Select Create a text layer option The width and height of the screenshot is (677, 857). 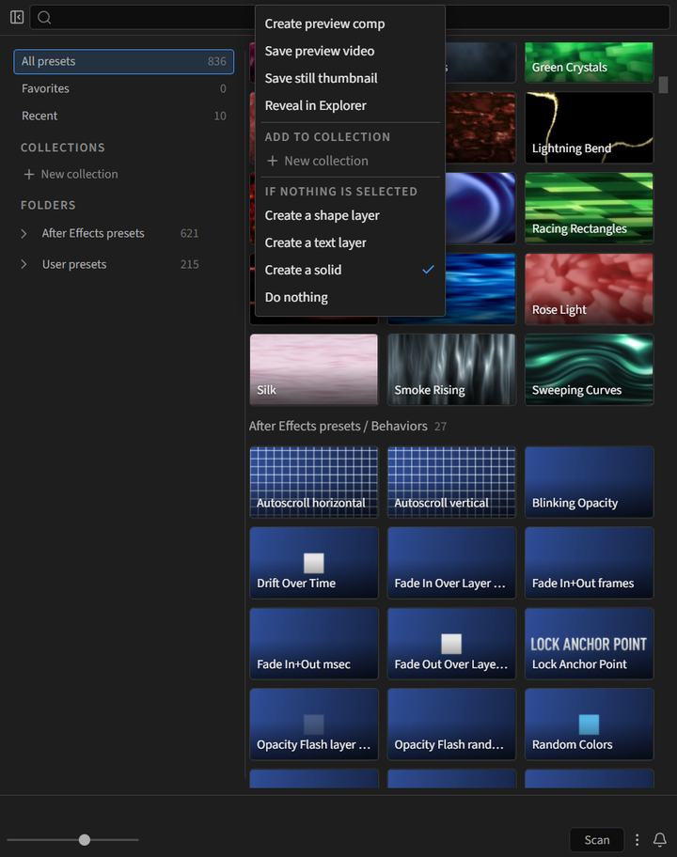tap(350, 242)
